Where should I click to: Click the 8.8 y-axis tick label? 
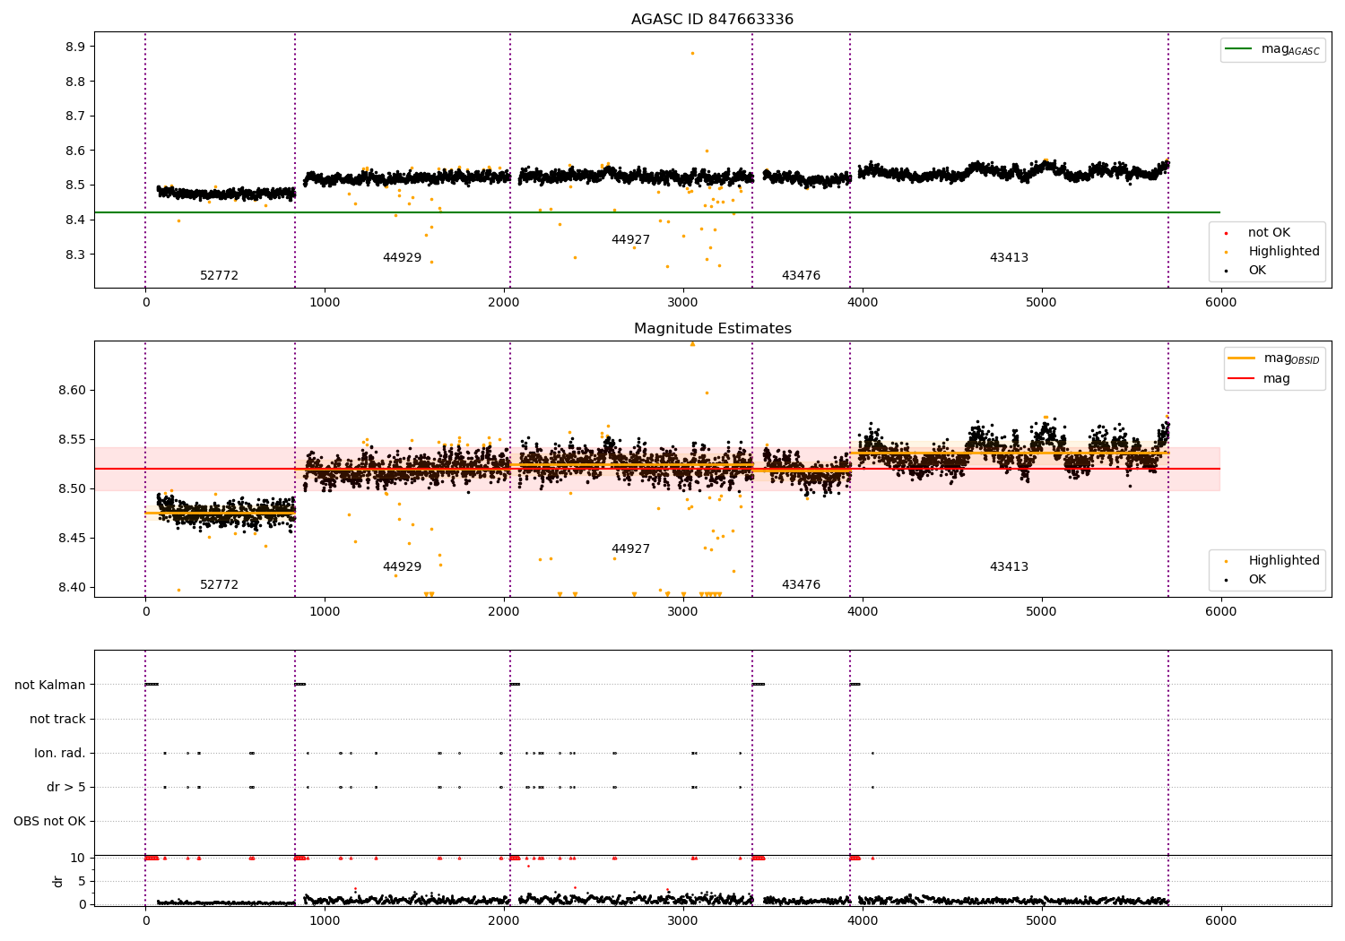(75, 82)
